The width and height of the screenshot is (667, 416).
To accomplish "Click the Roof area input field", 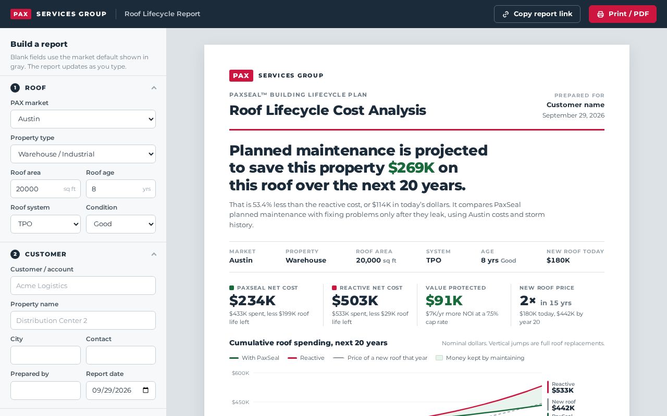I will click(45, 189).
